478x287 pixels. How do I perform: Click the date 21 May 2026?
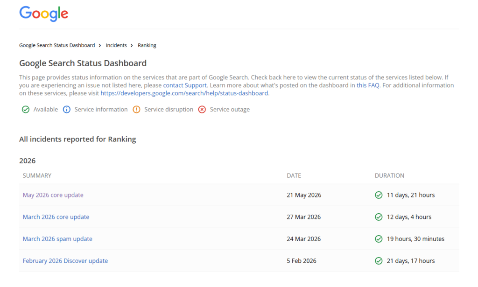click(304, 195)
